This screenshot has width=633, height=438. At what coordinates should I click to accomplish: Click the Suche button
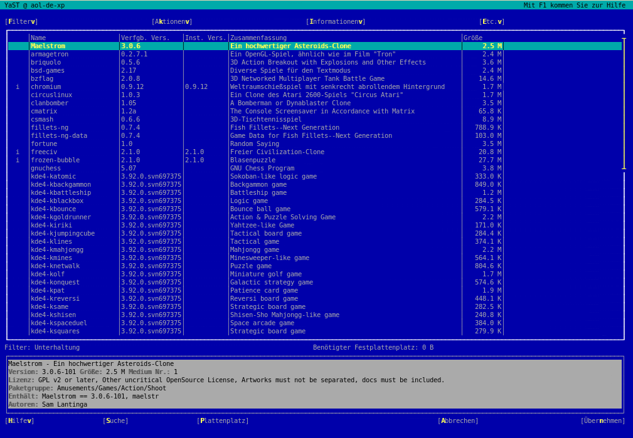[x=115, y=421]
